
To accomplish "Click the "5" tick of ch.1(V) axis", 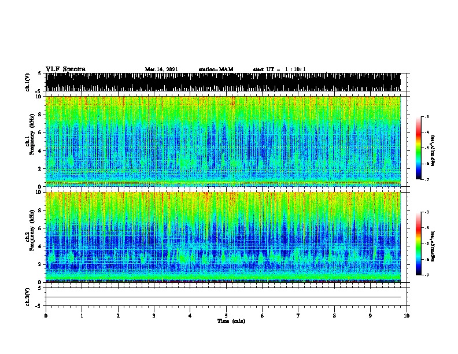I will click(x=40, y=73).
